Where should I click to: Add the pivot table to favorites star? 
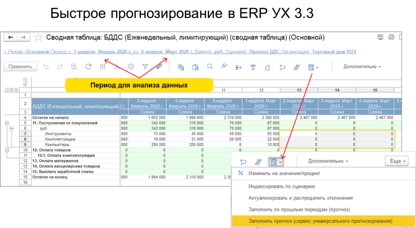pos(38,38)
